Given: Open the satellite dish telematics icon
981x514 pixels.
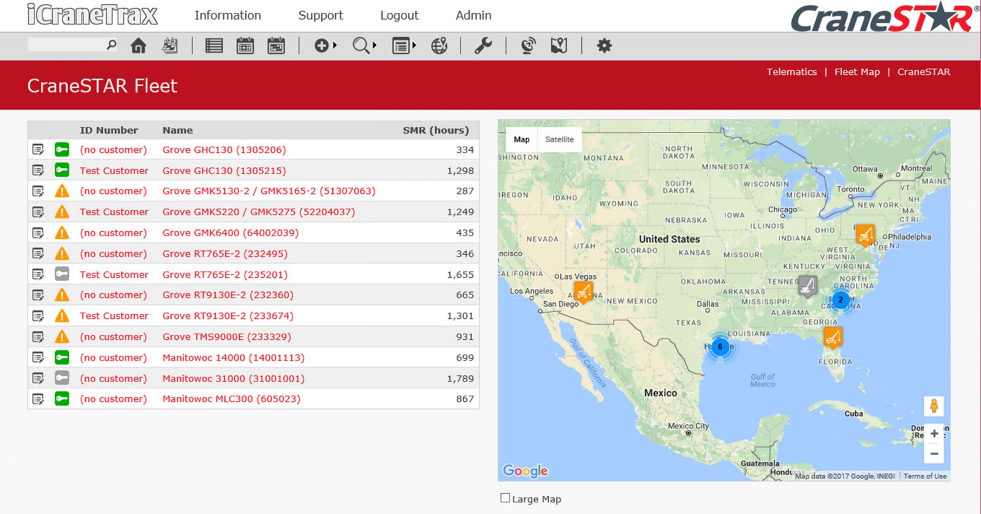Looking at the screenshot, I should pos(528,45).
